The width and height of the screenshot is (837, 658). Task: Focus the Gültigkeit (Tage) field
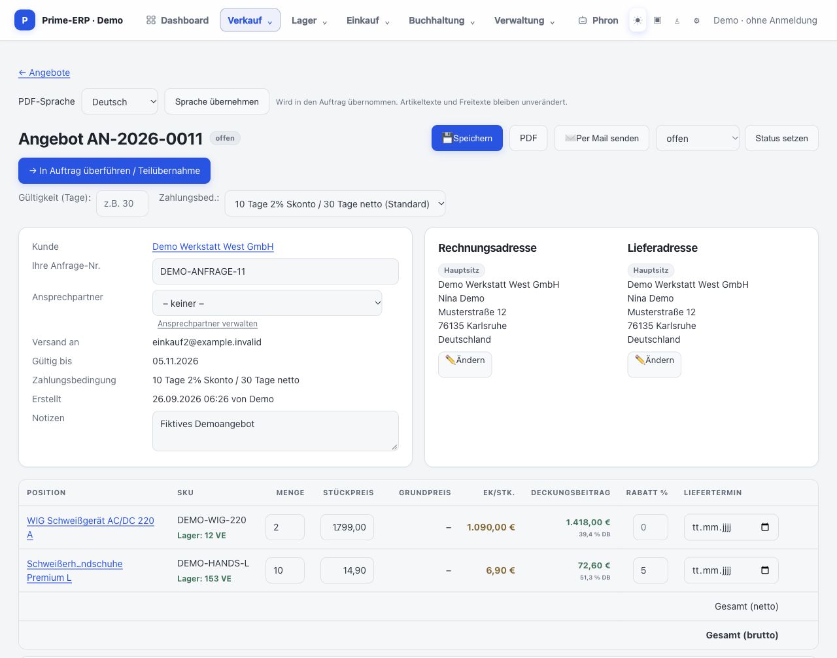[122, 203]
